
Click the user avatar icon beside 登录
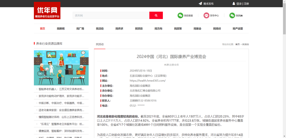(234, 4)
